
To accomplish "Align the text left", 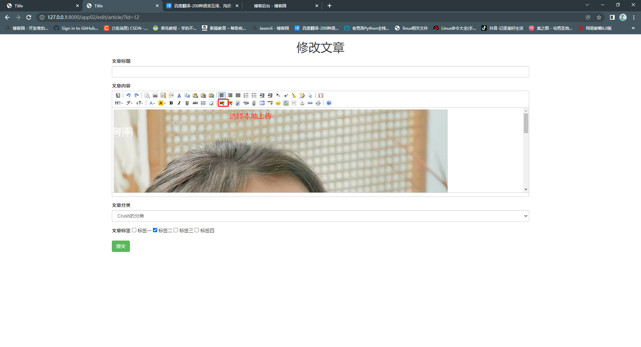I will click(222, 95).
